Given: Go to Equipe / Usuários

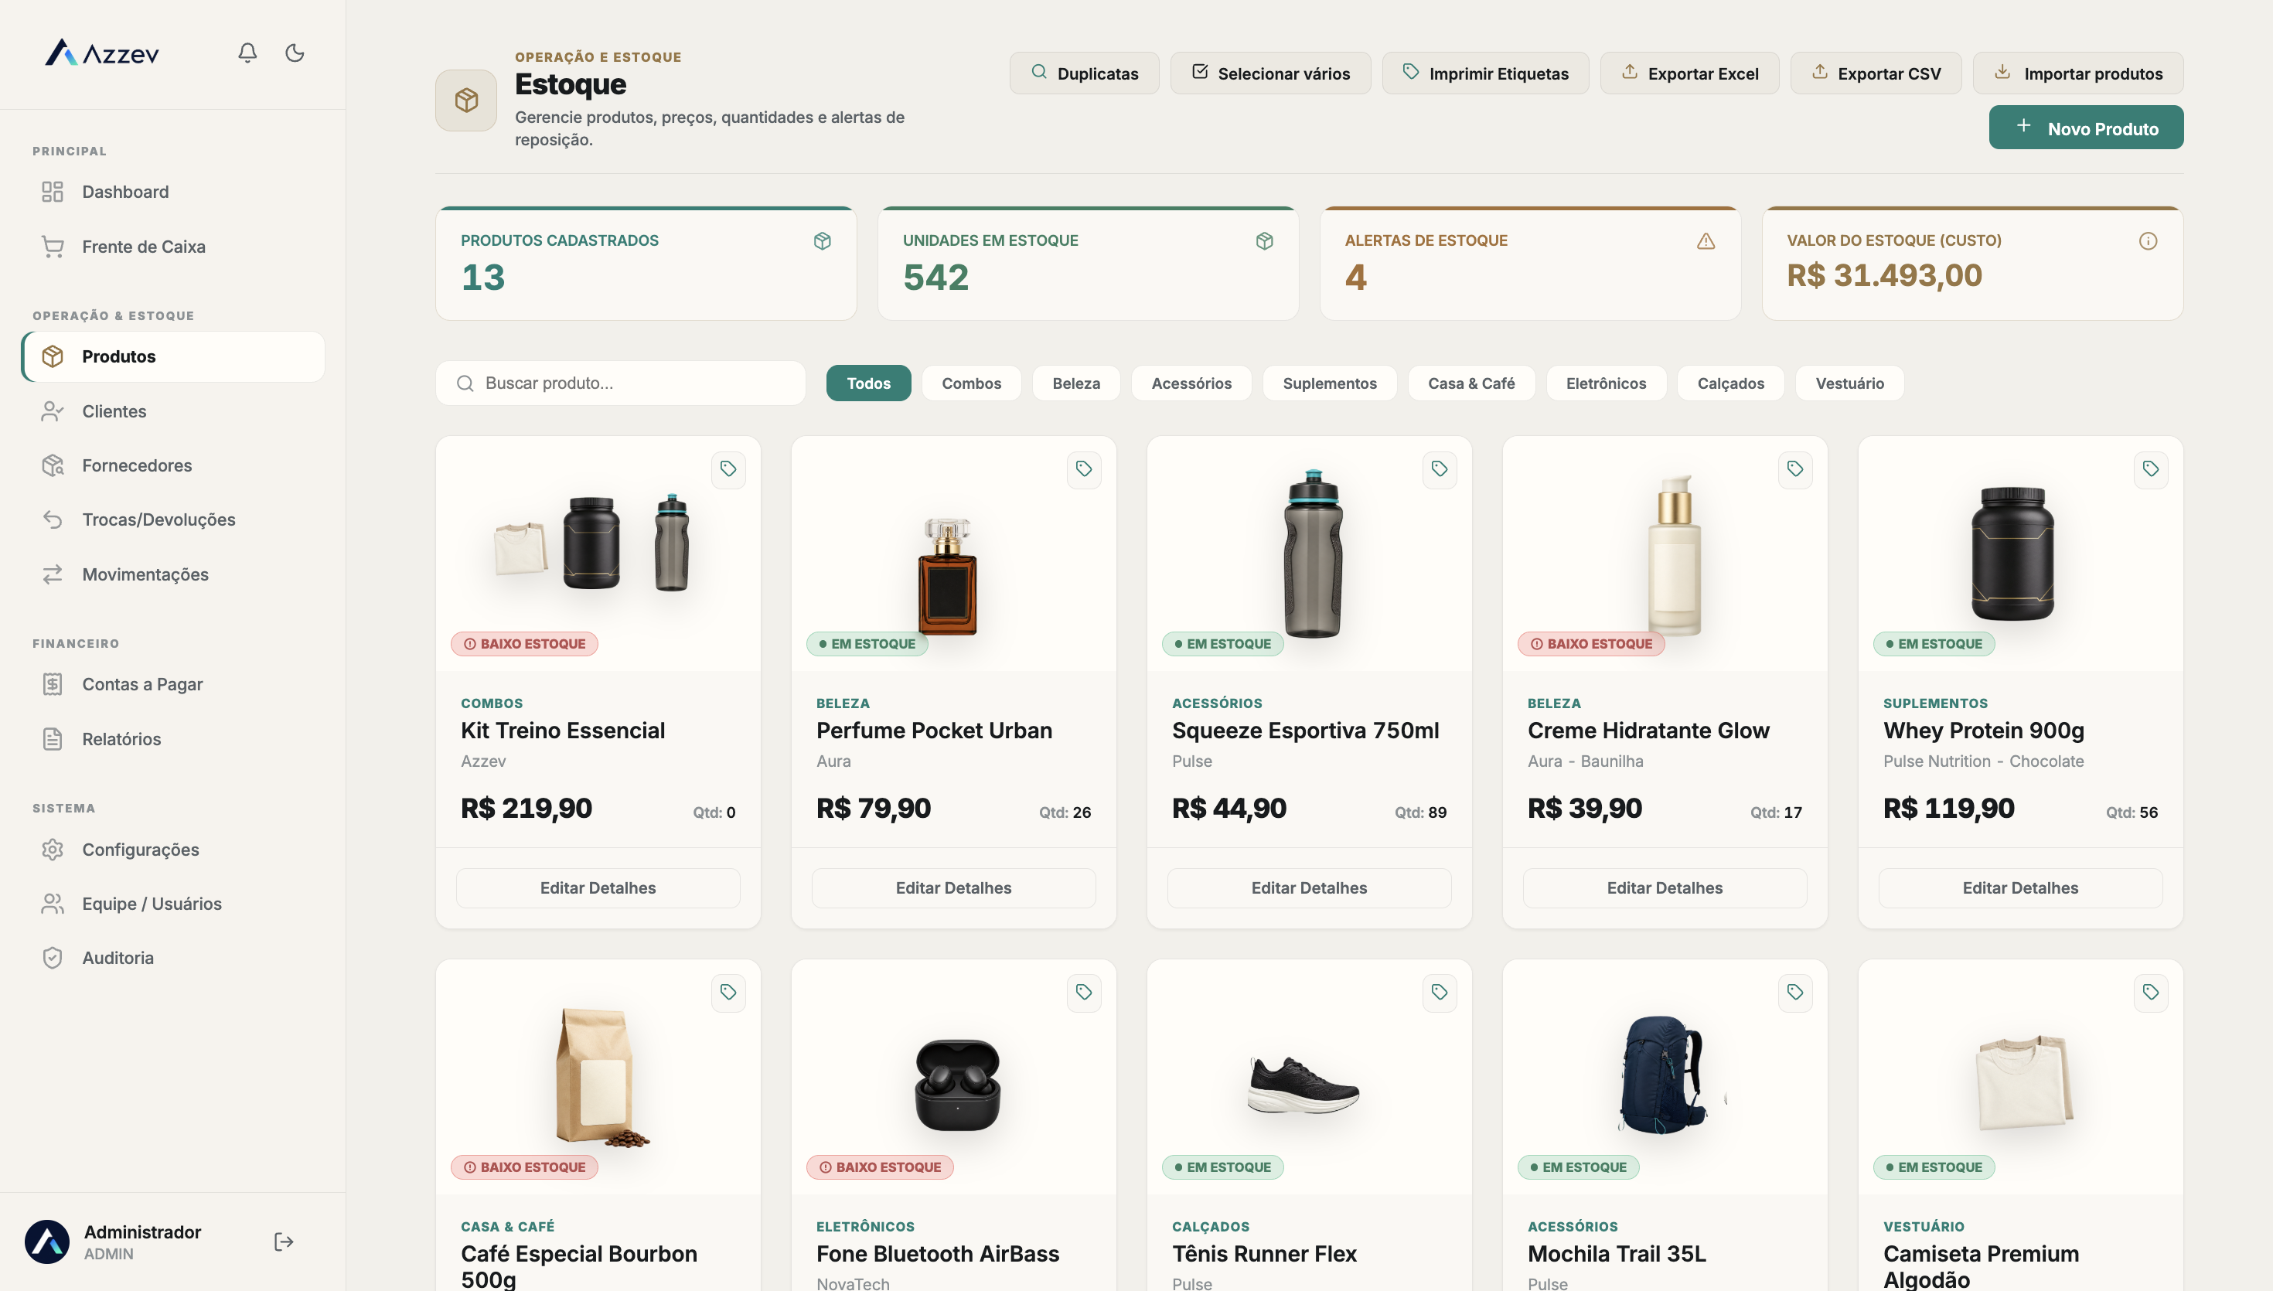Looking at the screenshot, I should click(173, 904).
